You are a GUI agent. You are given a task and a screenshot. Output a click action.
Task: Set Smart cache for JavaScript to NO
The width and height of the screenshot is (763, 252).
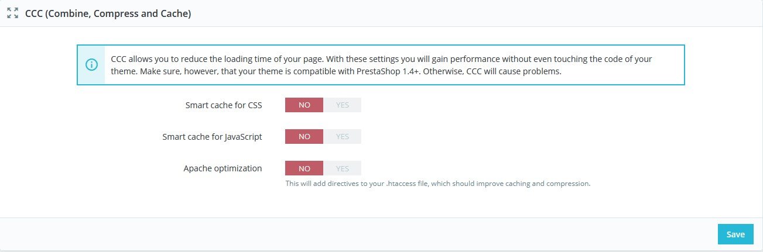[x=304, y=137]
